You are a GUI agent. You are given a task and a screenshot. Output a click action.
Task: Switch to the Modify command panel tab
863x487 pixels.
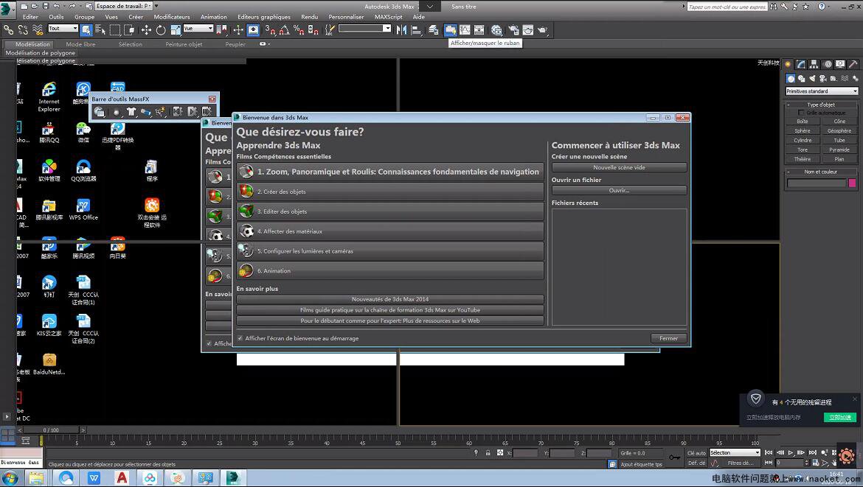point(801,64)
